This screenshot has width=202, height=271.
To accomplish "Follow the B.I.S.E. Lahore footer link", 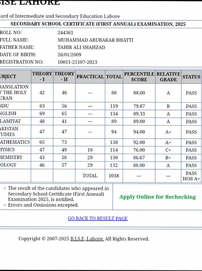I will [87, 239].
